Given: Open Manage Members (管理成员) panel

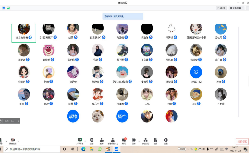Looking at the screenshot, I should pos(113,140).
